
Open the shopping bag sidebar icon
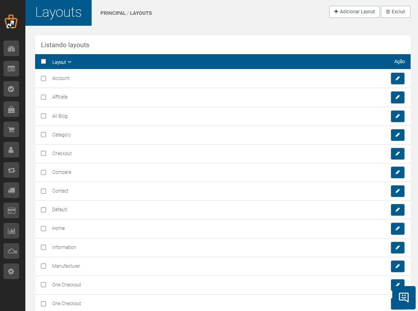pos(11,109)
